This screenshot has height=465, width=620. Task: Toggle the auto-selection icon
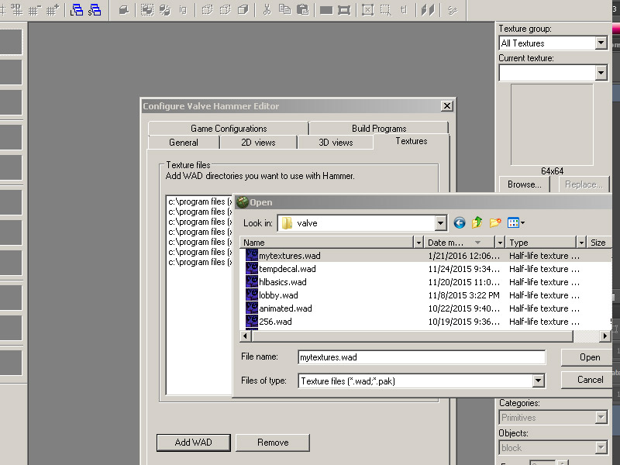(x=385, y=9)
